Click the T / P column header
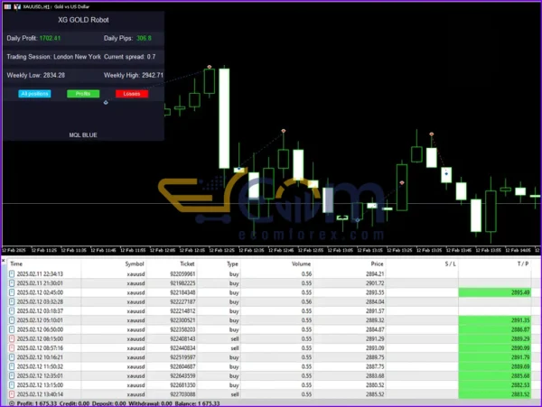542x407 pixels. 522,264
